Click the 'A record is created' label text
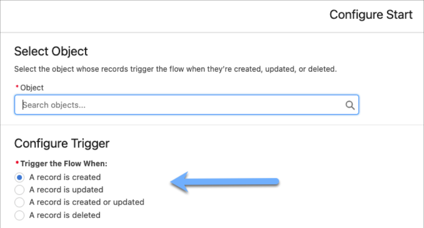Screen dimensions: 424x228 [x=65, y=177]
